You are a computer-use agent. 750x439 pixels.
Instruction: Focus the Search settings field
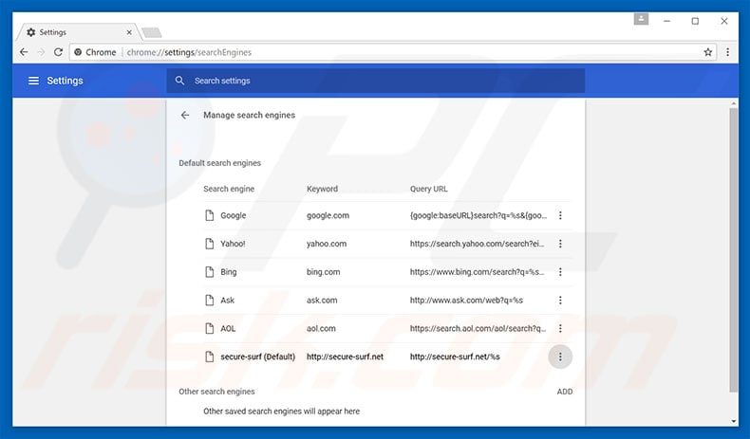click(376, 81)
